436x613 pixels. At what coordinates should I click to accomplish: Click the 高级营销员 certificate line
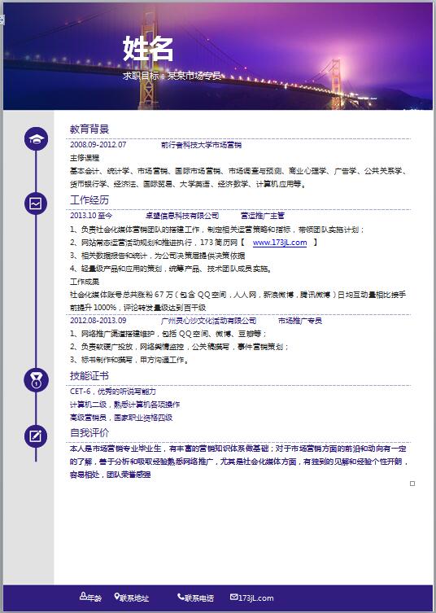pyautogui.click(x=121, y=418)
